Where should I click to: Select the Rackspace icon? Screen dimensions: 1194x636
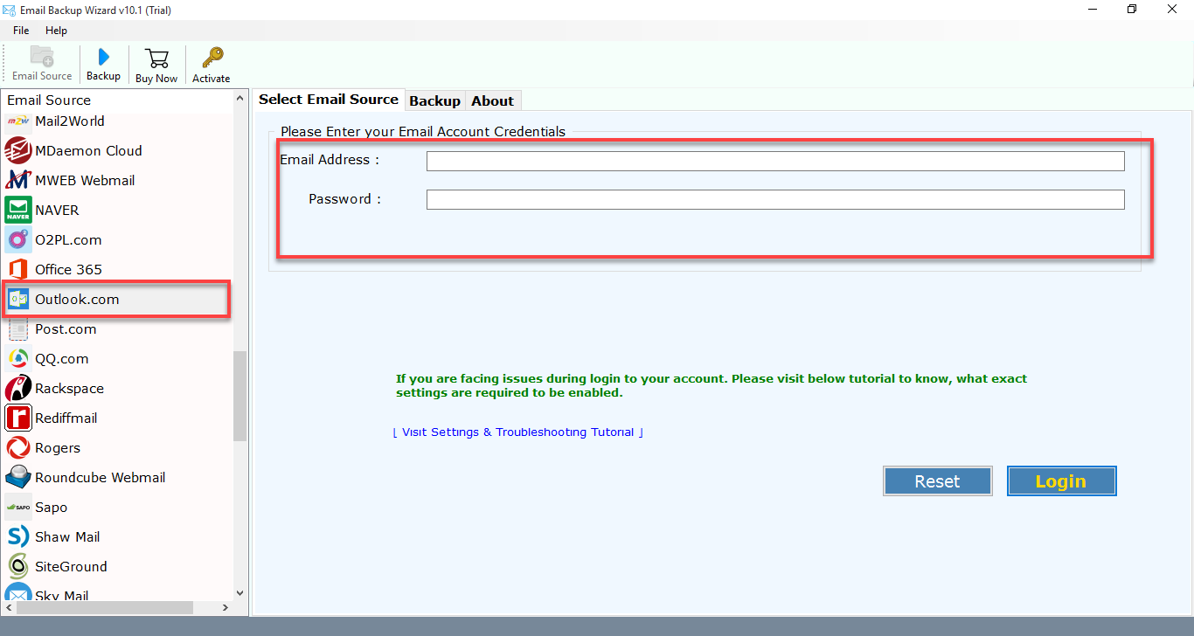18,388
